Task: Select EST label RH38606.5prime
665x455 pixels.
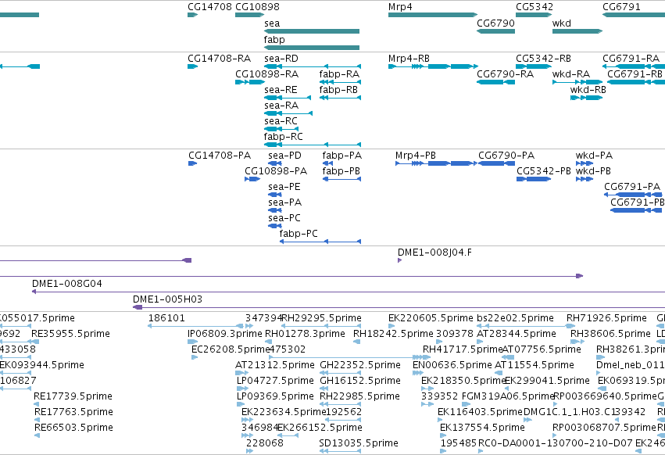Action: click(610, 334)
